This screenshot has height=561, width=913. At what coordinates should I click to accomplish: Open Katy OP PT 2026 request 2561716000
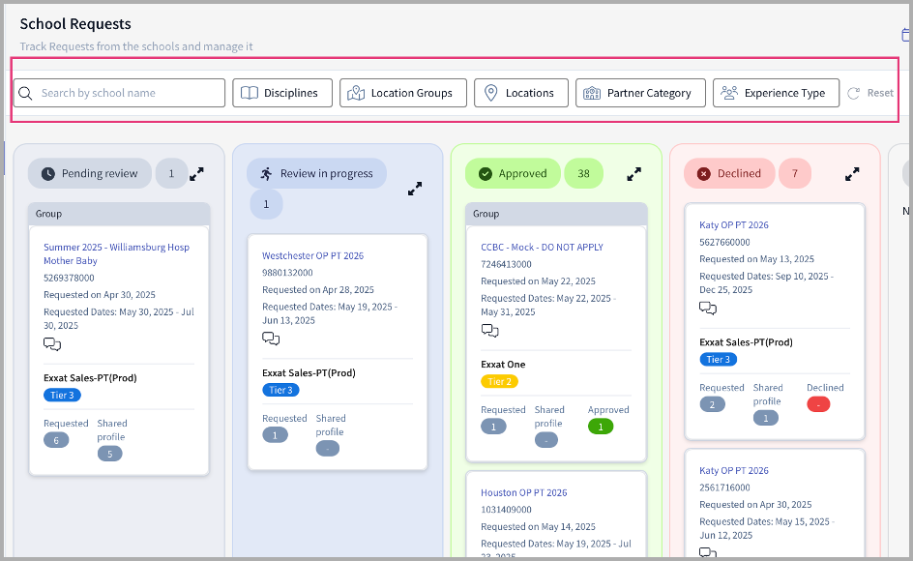tap(734, 471)
